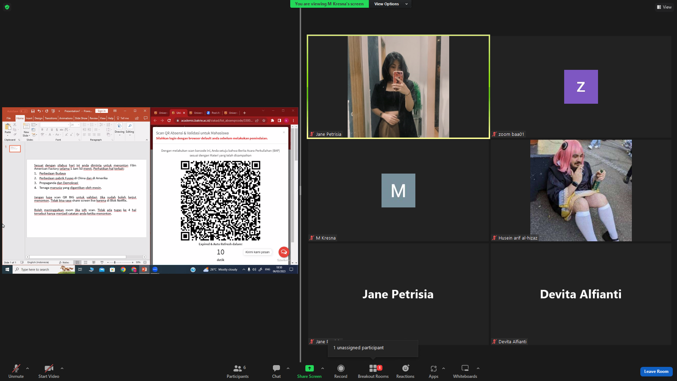This screenshot has height=381, width=677.
Task: Open Task View on the shared taskbar
Action: [80, 270]
